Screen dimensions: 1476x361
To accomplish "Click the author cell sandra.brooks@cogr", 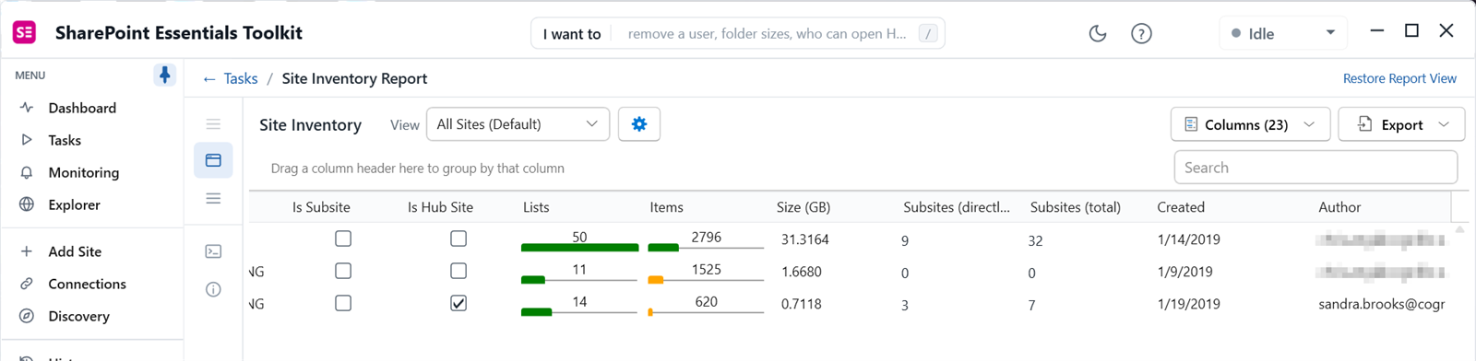I will 1381,304.
